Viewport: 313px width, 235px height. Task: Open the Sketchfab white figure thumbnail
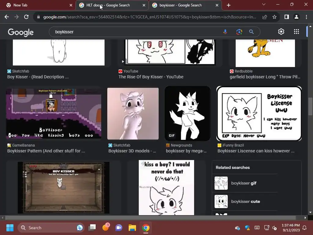coord(59,52)
